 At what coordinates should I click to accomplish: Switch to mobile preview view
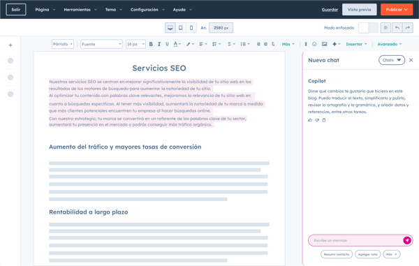click(x=191, y=28)
